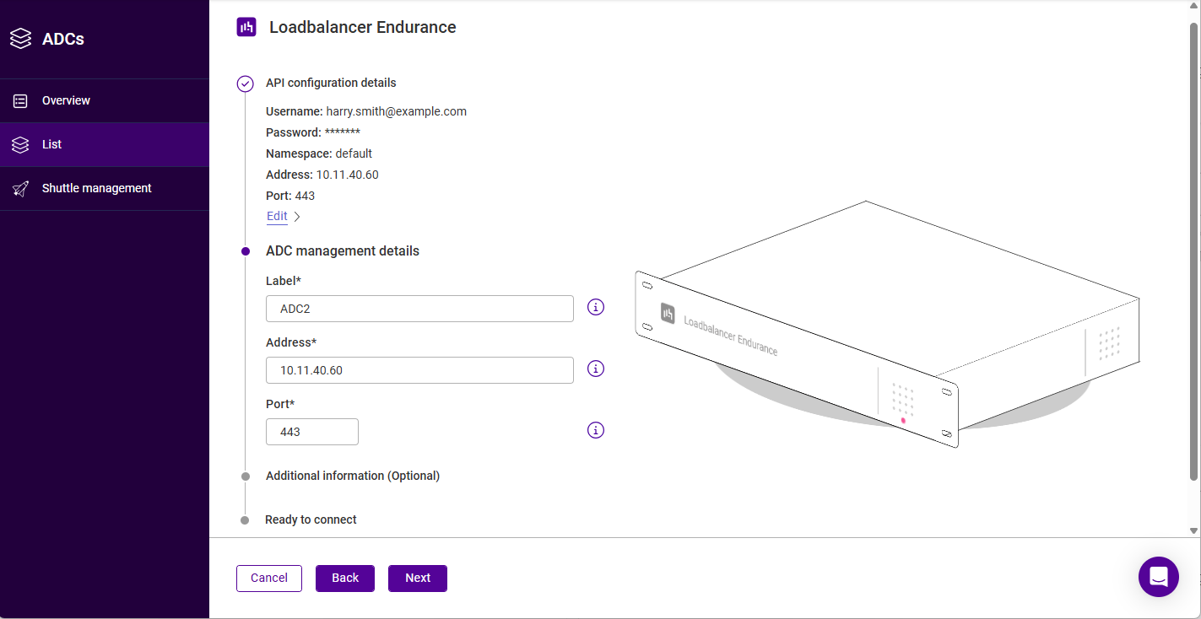Screen dimensions: 1201x619
Task: Select the List menu item
Action: (x=105, y=144)
